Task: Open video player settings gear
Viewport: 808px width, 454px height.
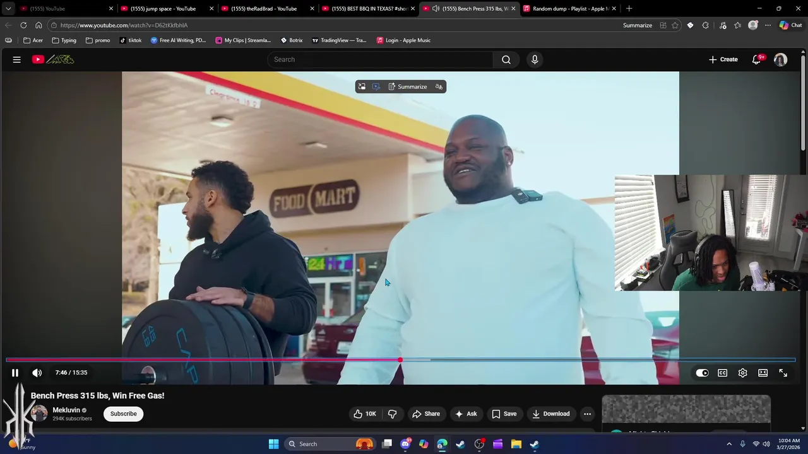Action: (x=742, y=373)
